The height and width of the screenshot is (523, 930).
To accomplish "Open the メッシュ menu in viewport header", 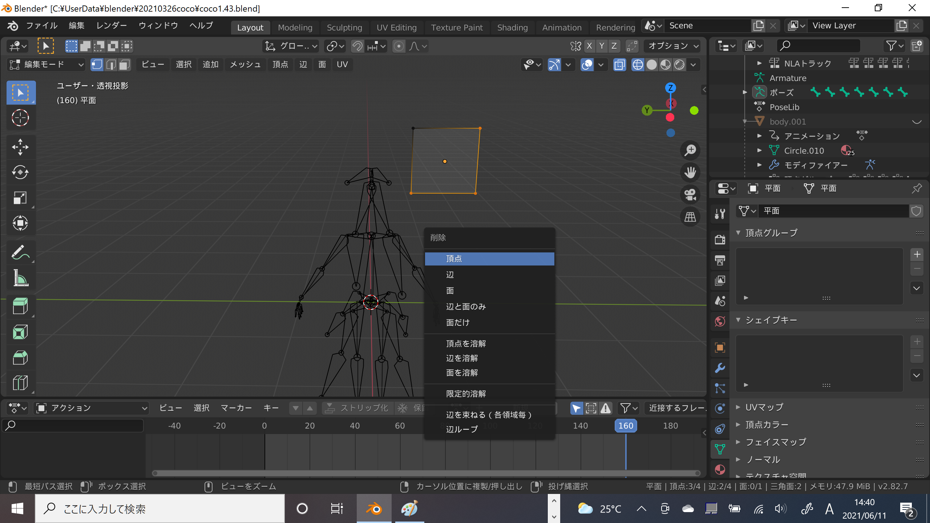I will tap(245, 65).
